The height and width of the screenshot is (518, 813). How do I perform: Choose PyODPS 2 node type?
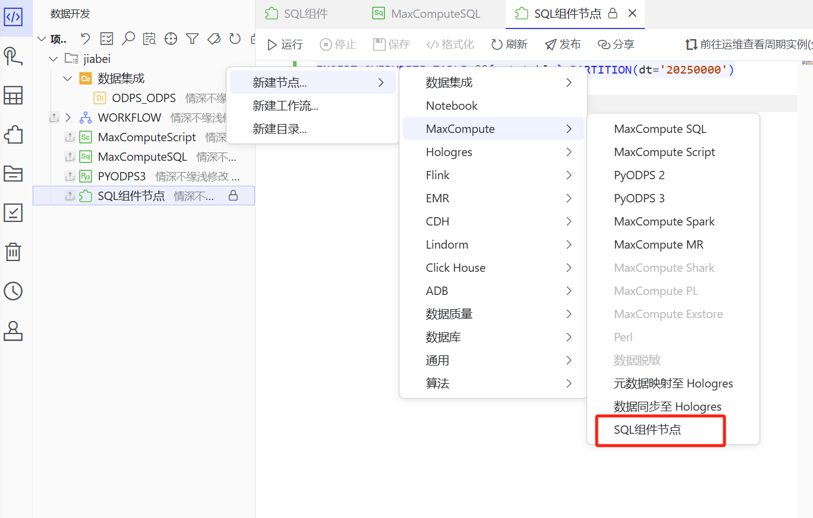(673, 175)
